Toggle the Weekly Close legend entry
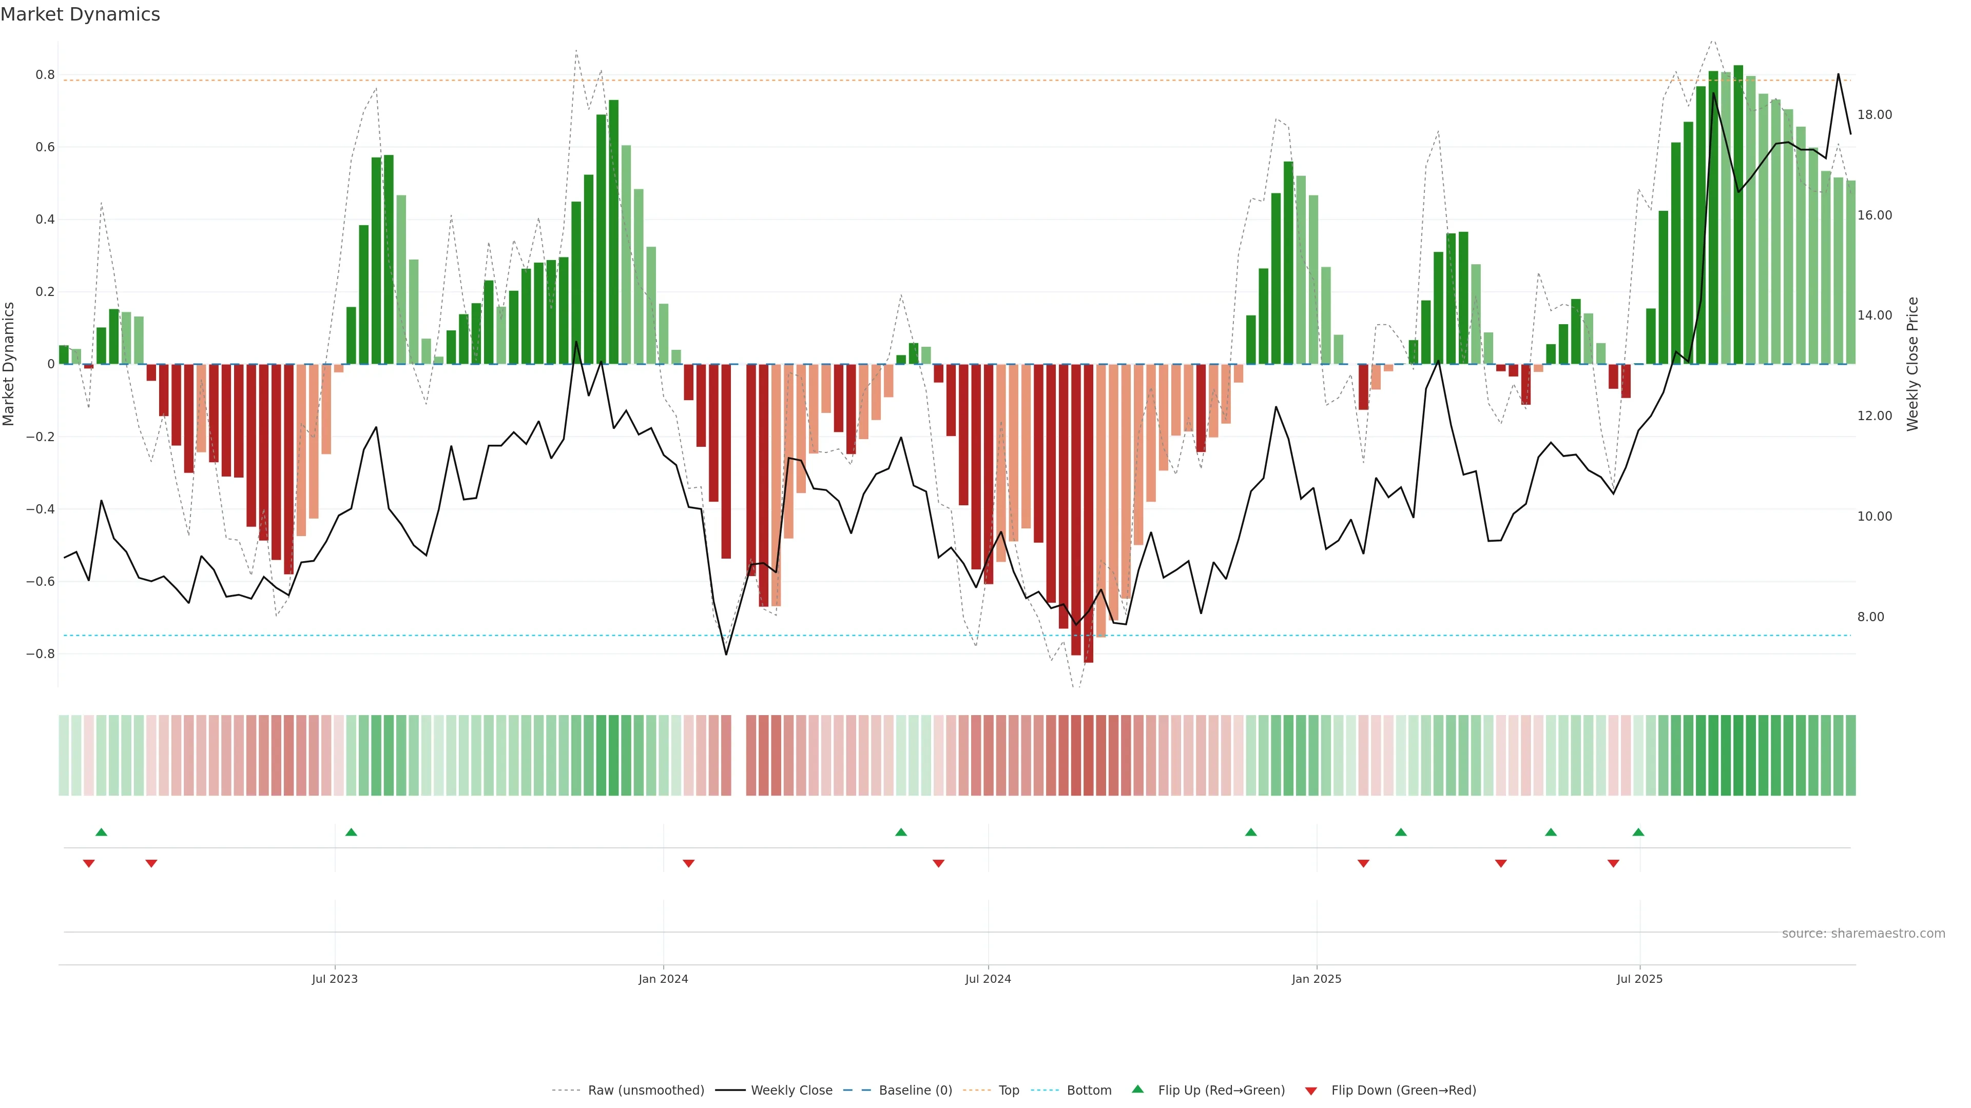Viewport: 1971px width, 1108px height. [x=791, y=1091]
